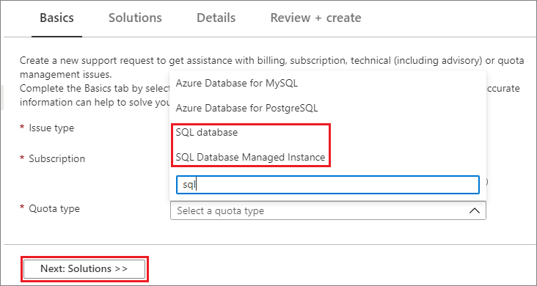This screenshot has height=286, width=537.
Task: Switch to the Basics tab
Action: click(56, 18)
